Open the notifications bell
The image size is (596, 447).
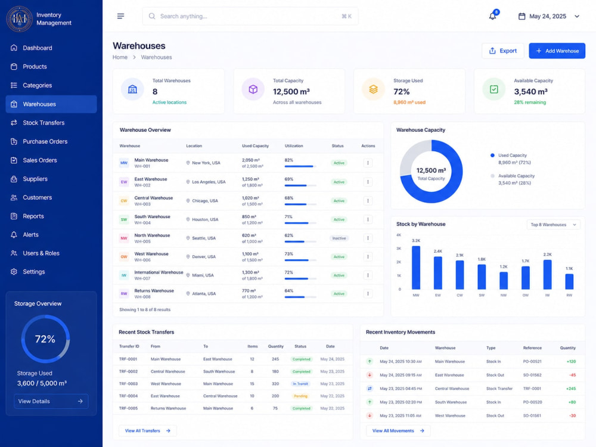point(493,16)
